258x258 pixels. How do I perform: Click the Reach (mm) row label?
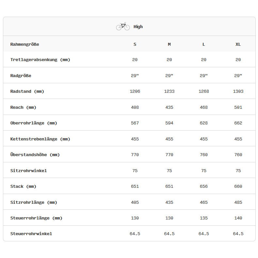pos(23,107)
